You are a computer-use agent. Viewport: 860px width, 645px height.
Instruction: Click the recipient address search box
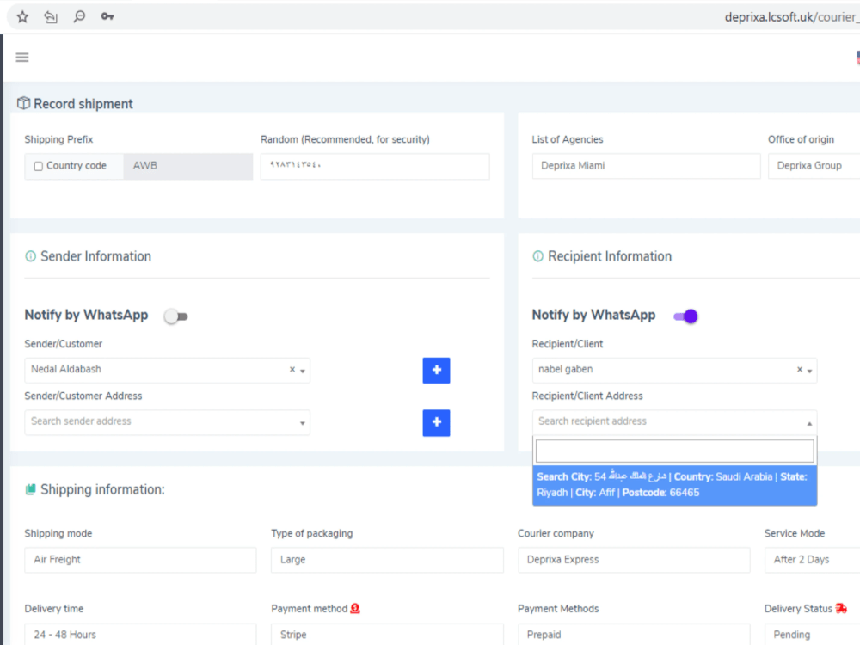click(674, 451)
